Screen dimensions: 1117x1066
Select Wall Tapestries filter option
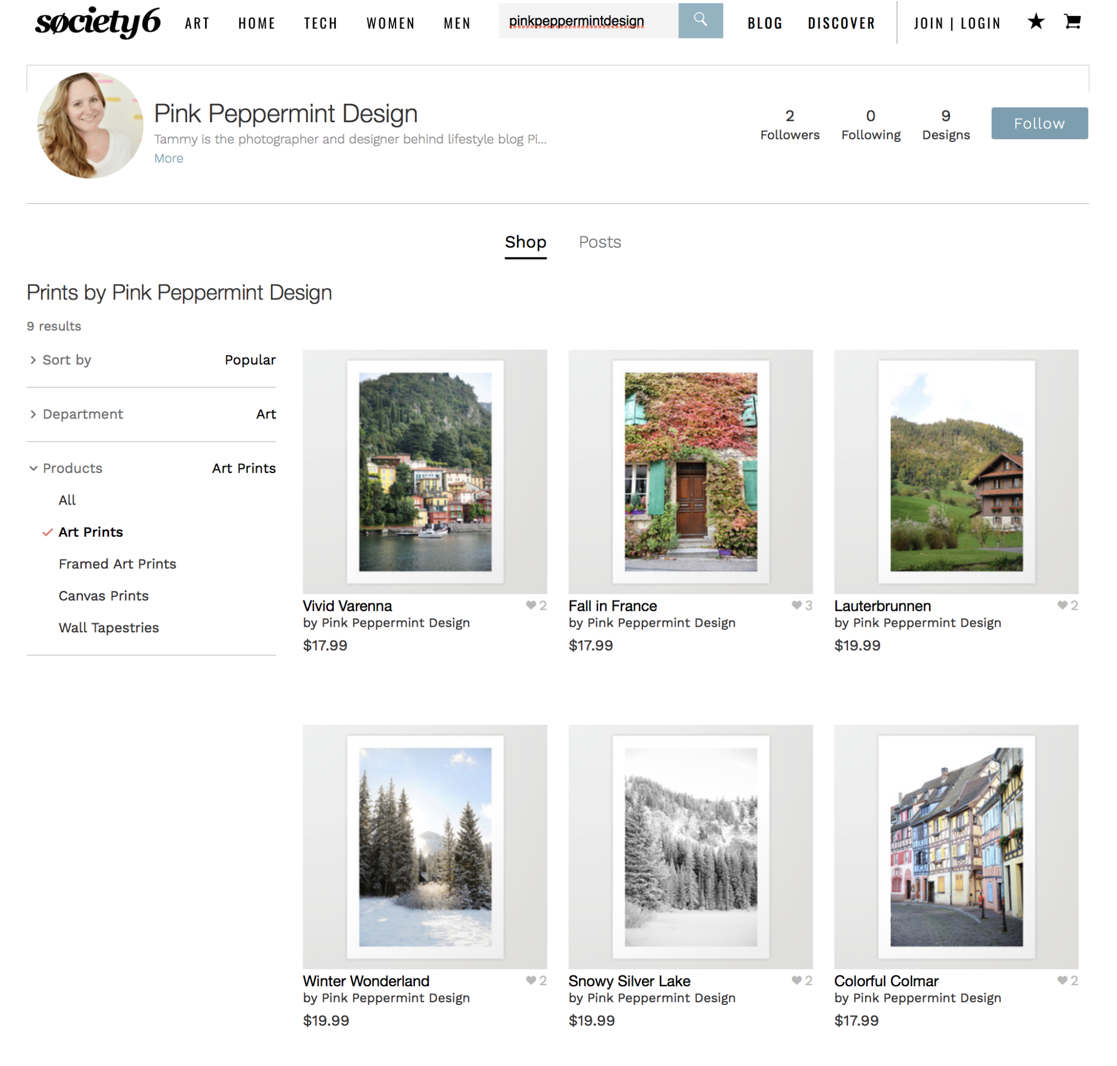pyautogui.click(x=109, y=627)
